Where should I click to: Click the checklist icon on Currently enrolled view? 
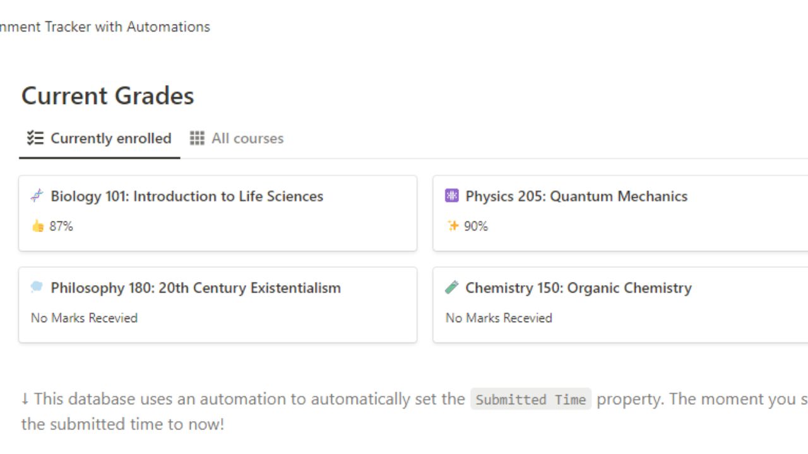coord(36,138)
